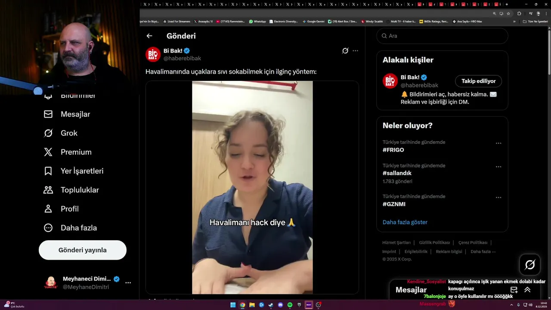Open more options for #sallandık trend
The height and width of the screenshot is (310, 551).
pos(498,167)
